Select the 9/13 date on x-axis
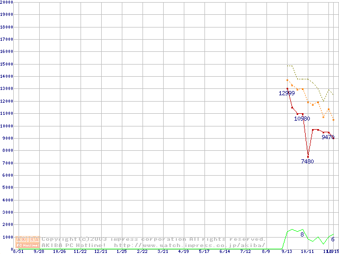This screenshot has height=254, width=339. pyautogui.click(x=287, y=251)
